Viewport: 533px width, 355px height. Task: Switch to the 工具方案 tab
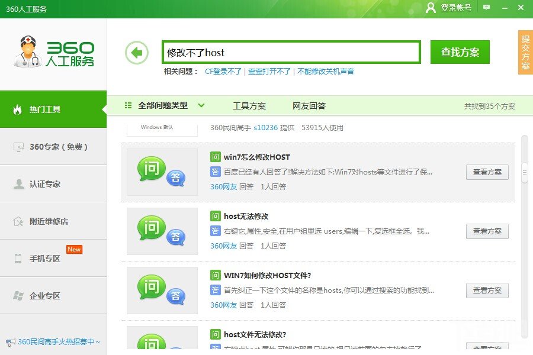(x=250, y=105)
